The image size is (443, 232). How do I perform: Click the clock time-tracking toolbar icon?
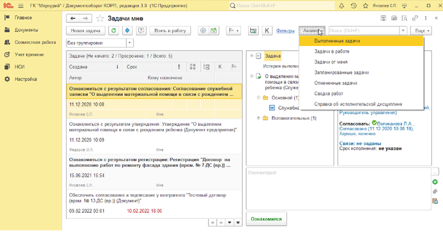point(203,31)
